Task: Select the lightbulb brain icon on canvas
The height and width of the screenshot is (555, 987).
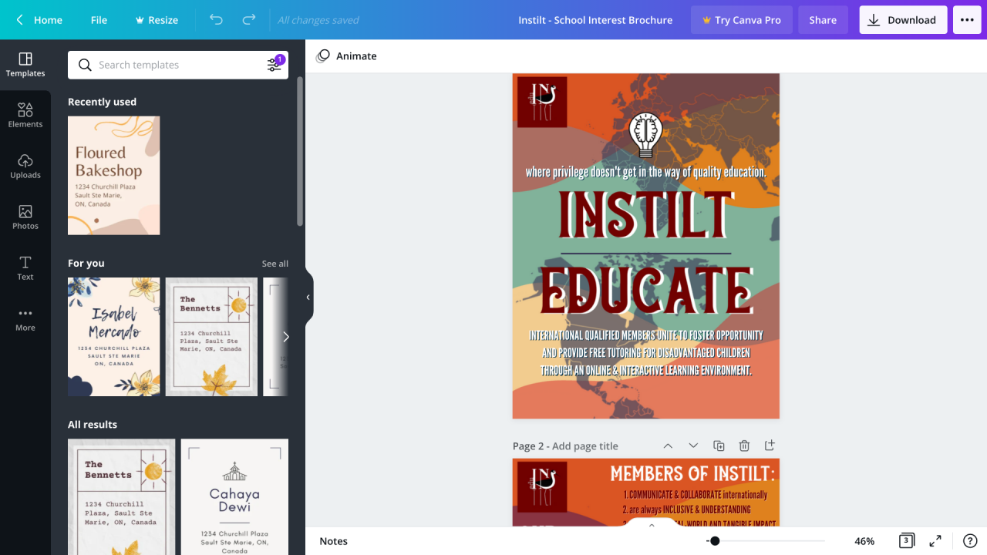Action: (646, 135)
